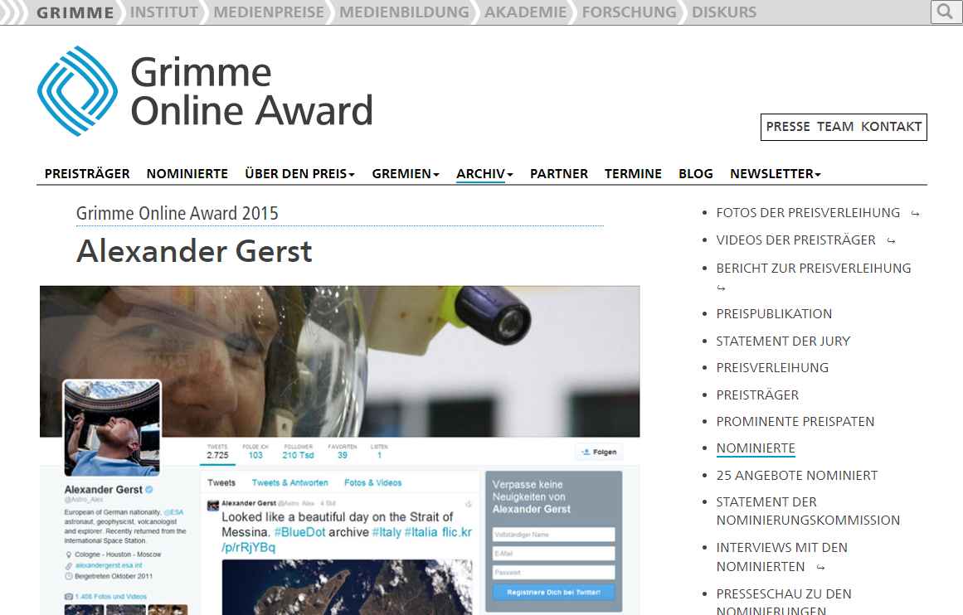Click Registriere Dich bei Twitter button

(x=553, y=593)
